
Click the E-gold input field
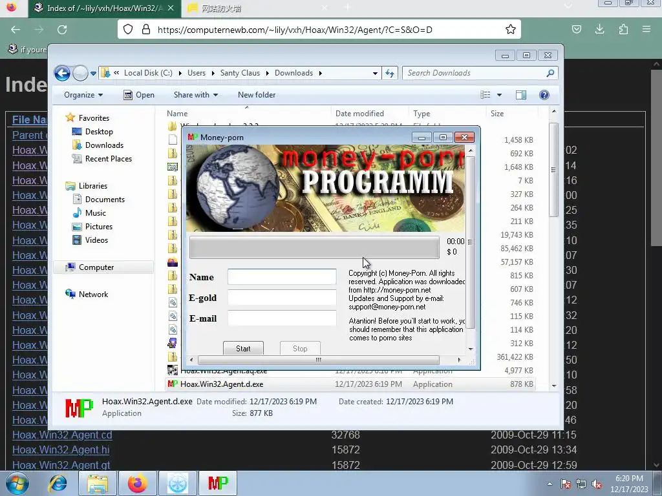click(282, 298)
